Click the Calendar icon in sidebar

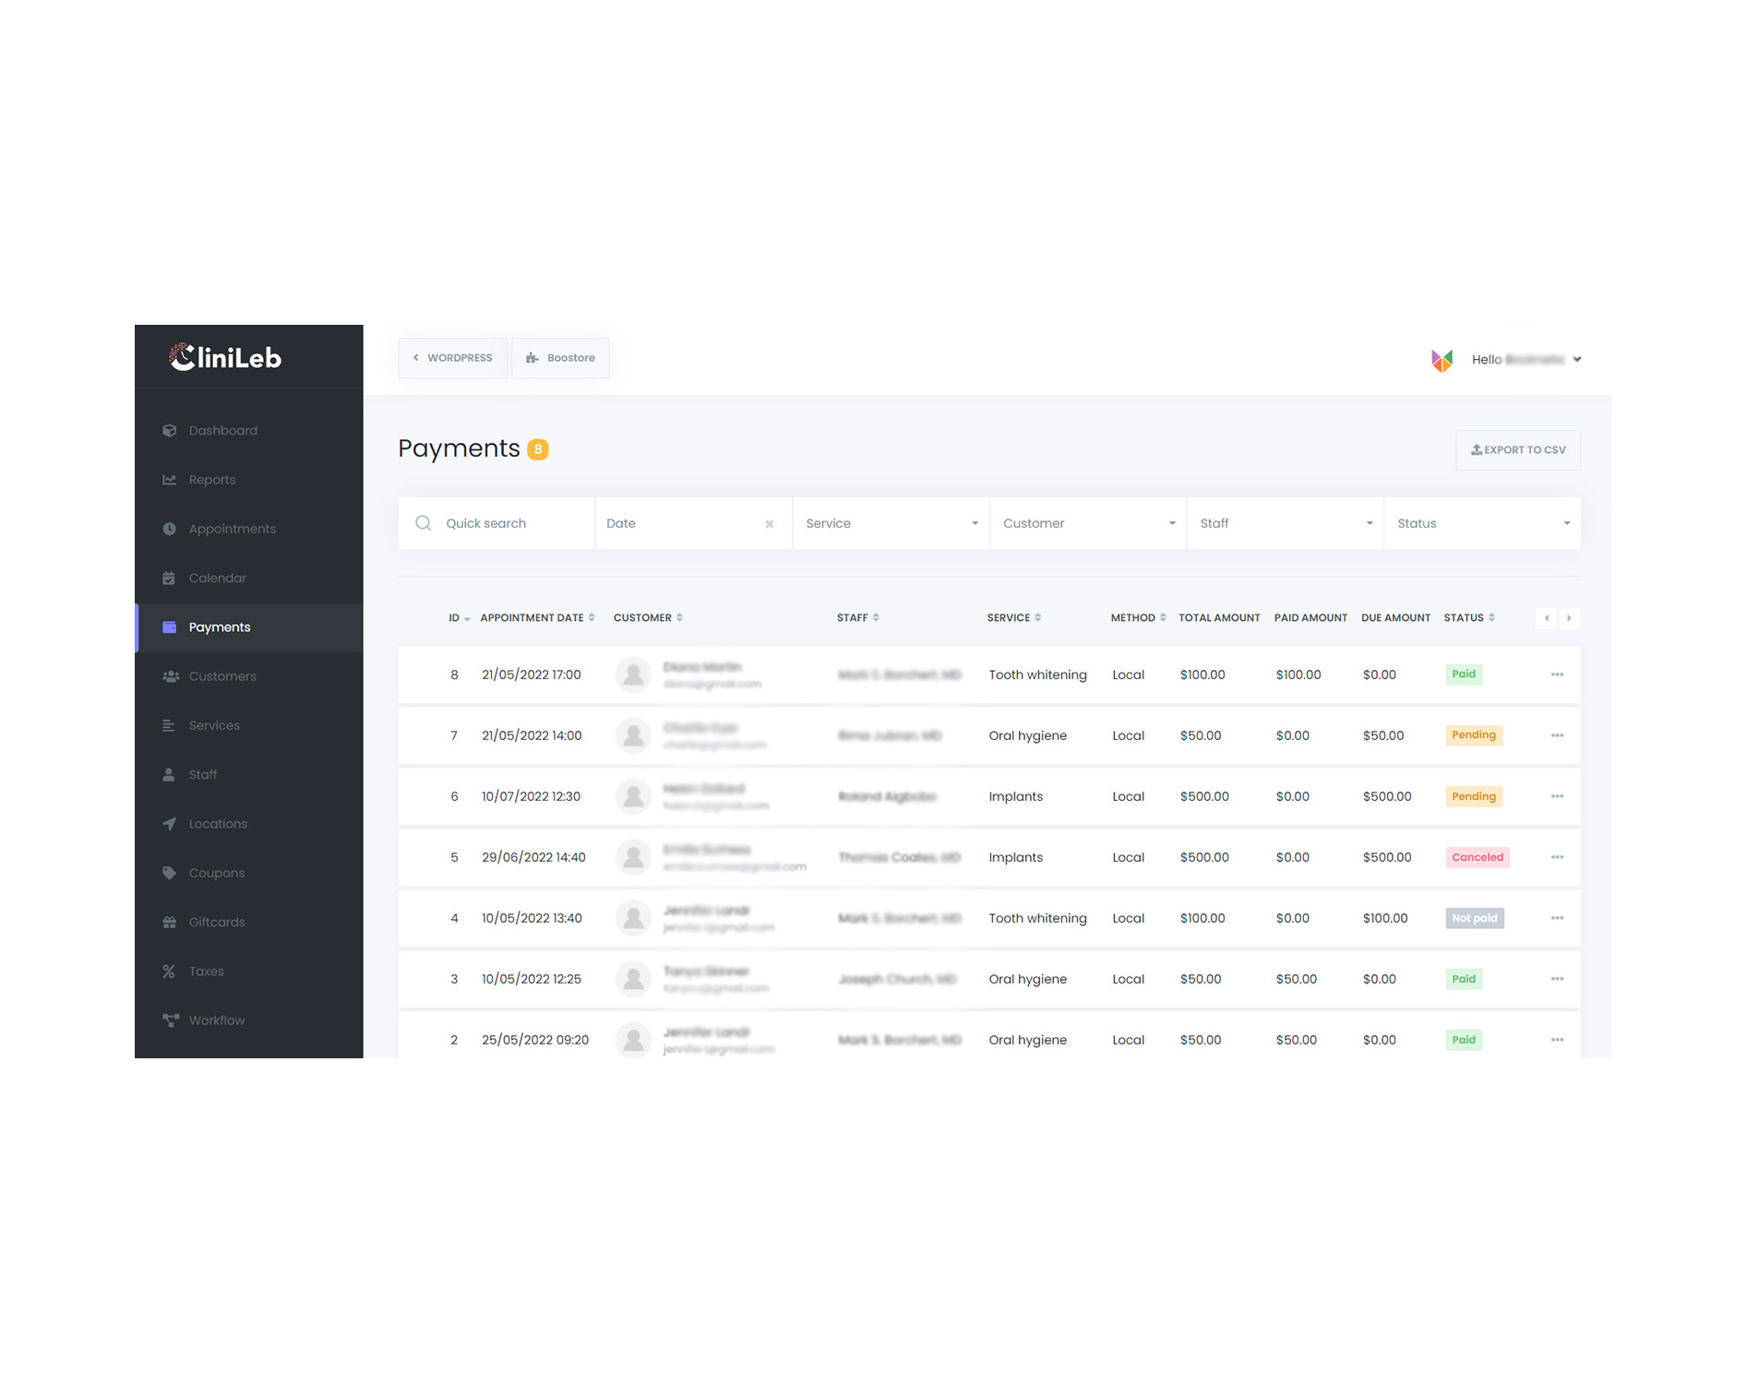169,579
